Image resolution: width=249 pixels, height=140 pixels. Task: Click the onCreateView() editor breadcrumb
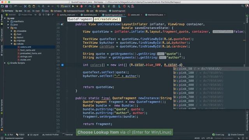click(107, 19)
